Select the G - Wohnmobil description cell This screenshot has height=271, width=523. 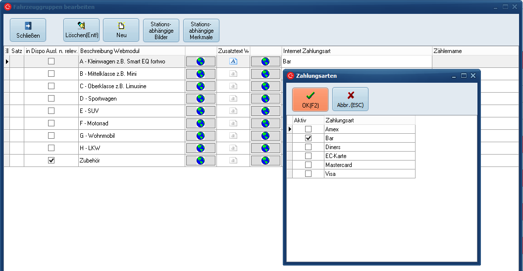(131, 136)
